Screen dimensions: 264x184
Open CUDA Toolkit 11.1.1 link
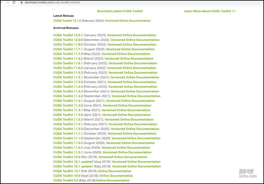pos(68,133)
